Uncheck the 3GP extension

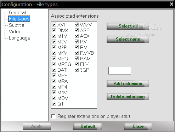click(x=77, y=70)
